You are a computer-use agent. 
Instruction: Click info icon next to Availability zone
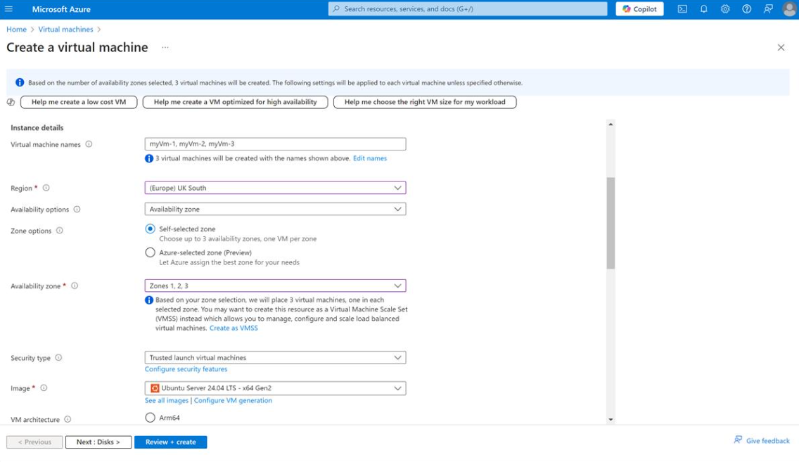click(75, 285)
